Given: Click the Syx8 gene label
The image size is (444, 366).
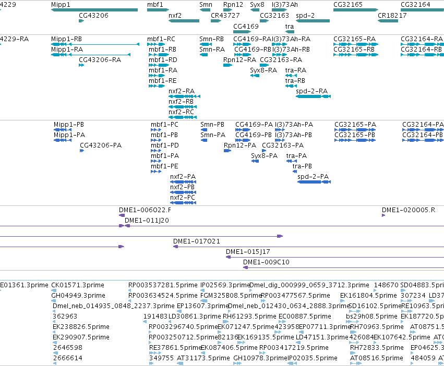Looking at the screenshot, I should (257, 5).
